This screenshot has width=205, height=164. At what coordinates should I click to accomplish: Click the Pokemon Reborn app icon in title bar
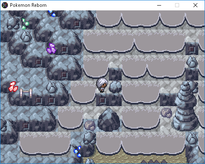click(5, 5)
